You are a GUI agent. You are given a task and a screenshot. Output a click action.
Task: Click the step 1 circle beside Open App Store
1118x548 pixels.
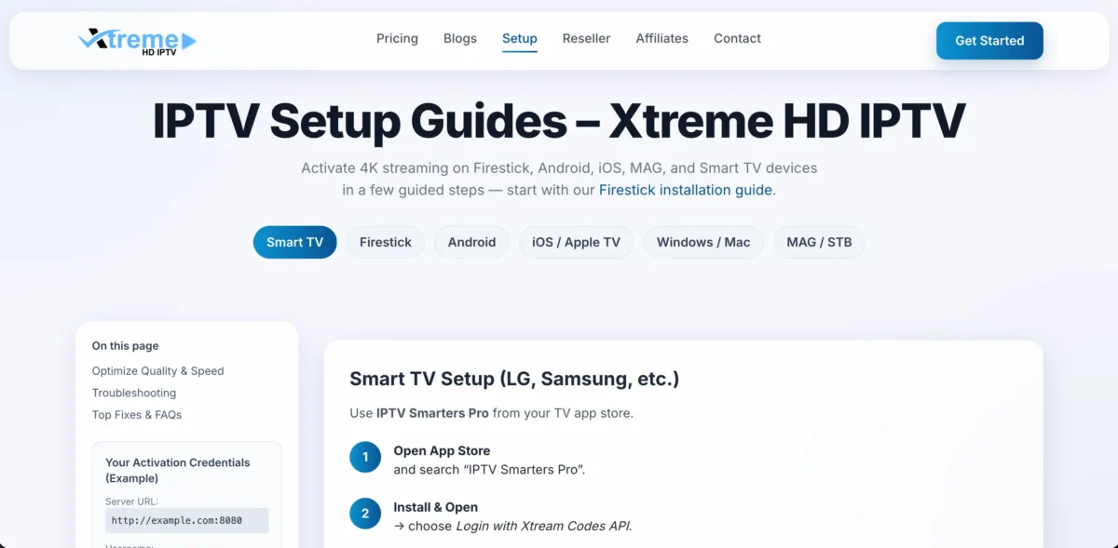click(x=365, y=457)
